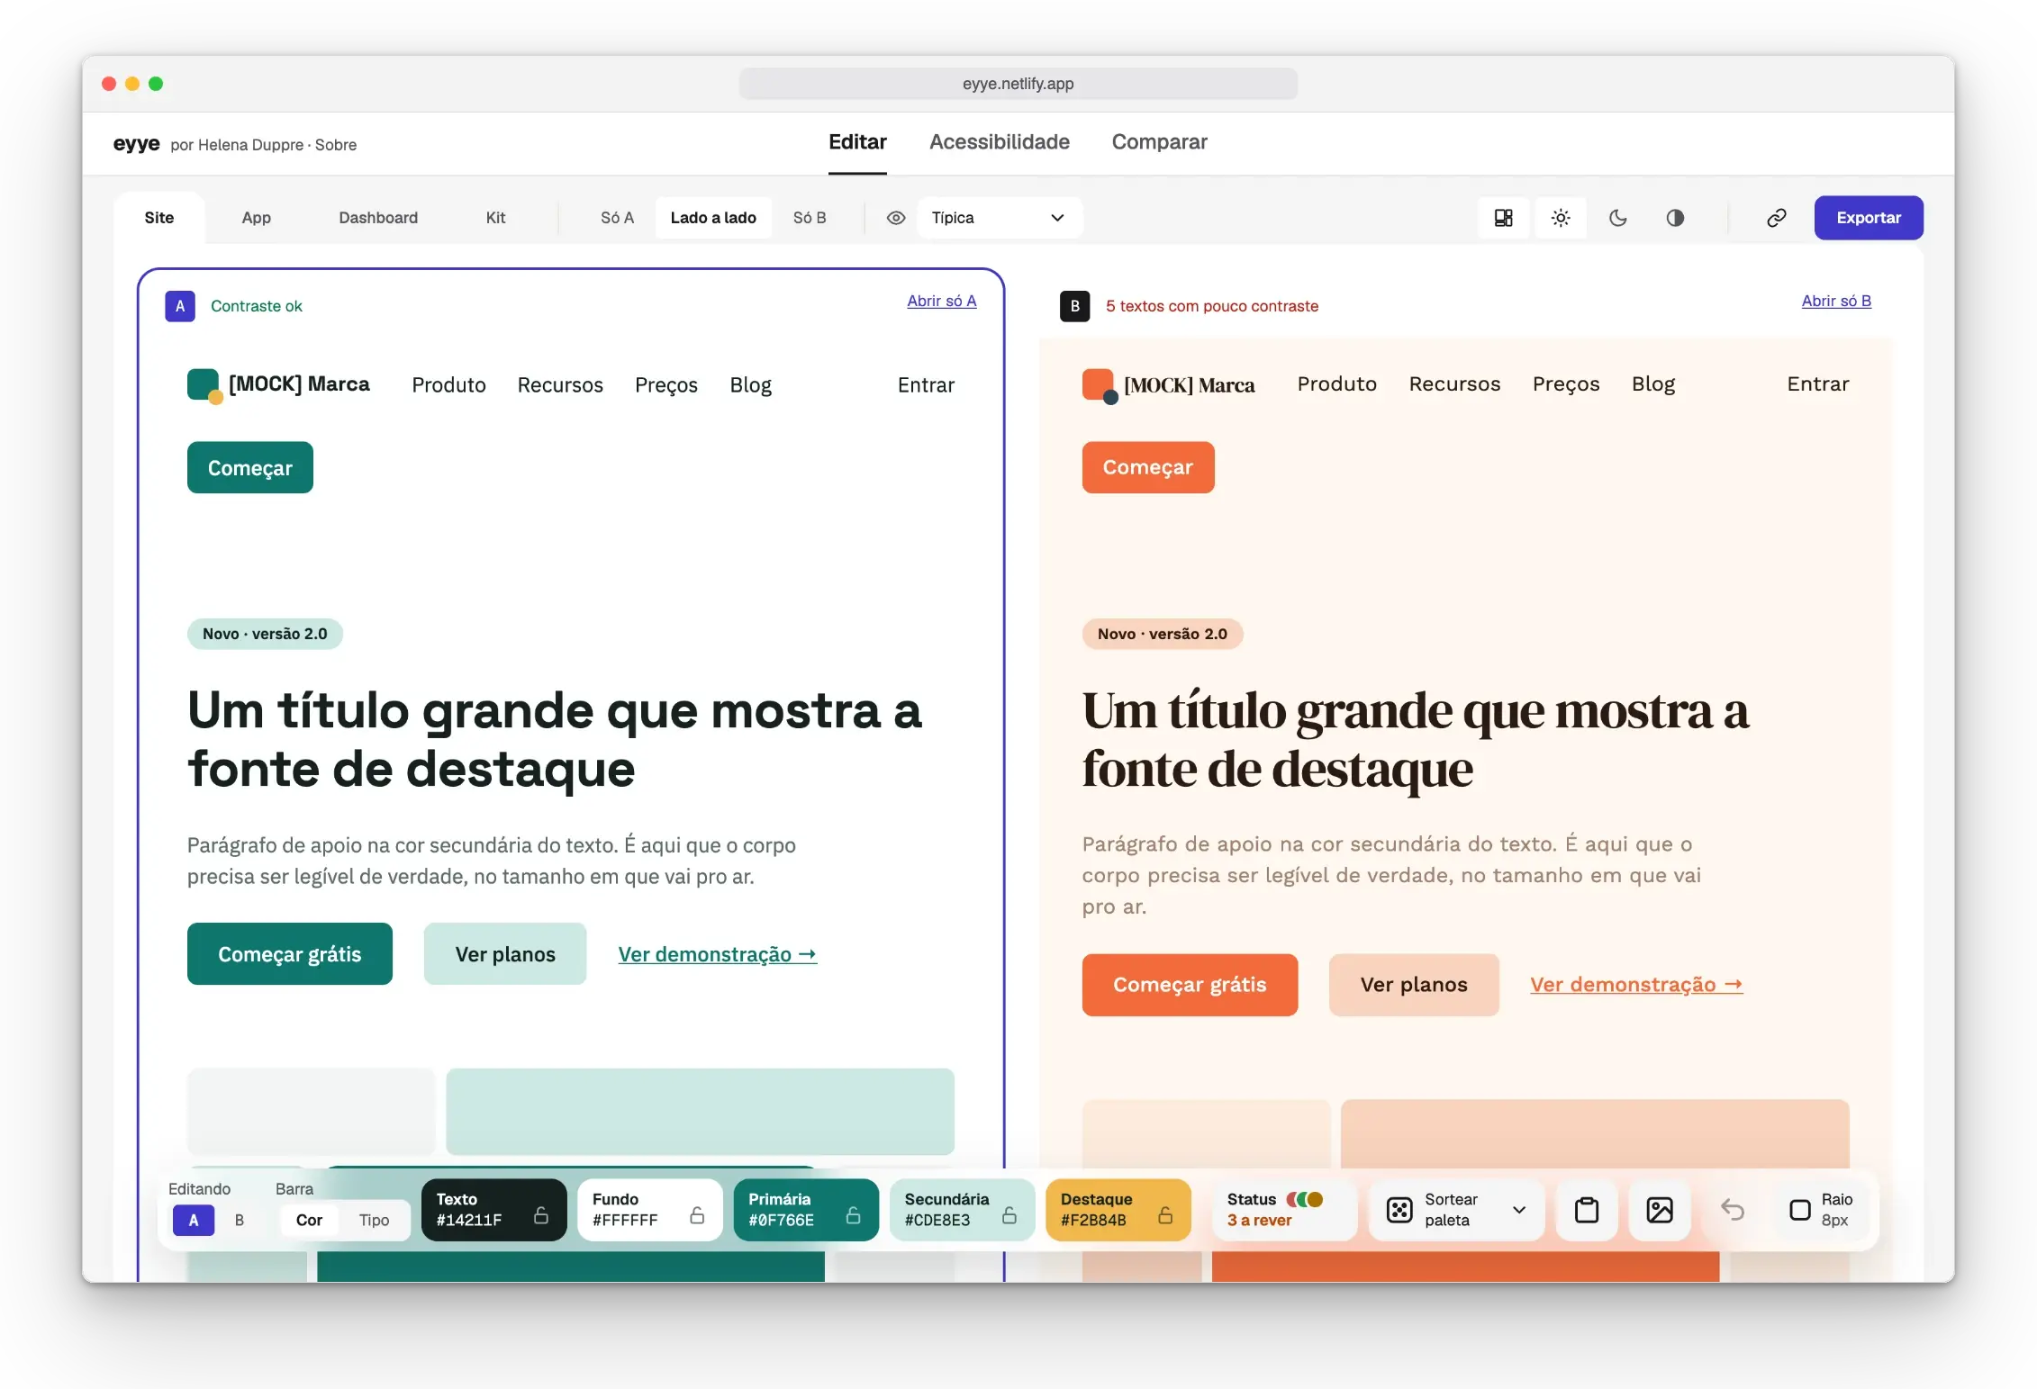
Task: Open the Texto #14211F color swatch
Action: 493,1210
